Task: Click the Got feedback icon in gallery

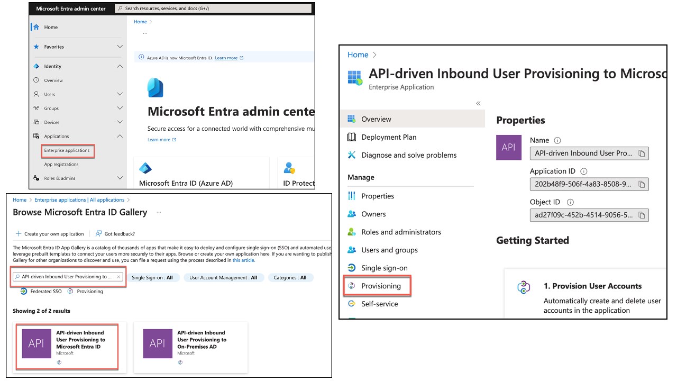Action: pos(98,233)
